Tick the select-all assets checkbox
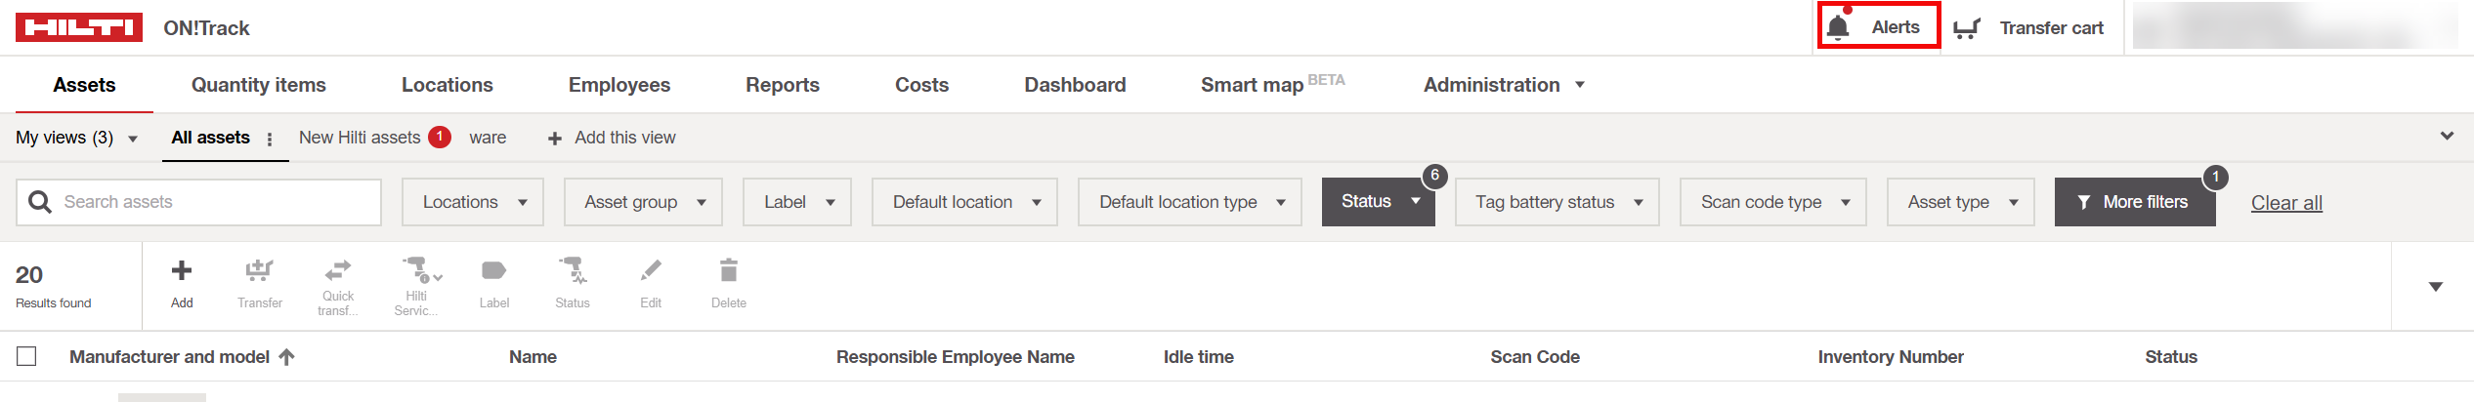Screen dimensions: 2474x402 pos(26,356)
